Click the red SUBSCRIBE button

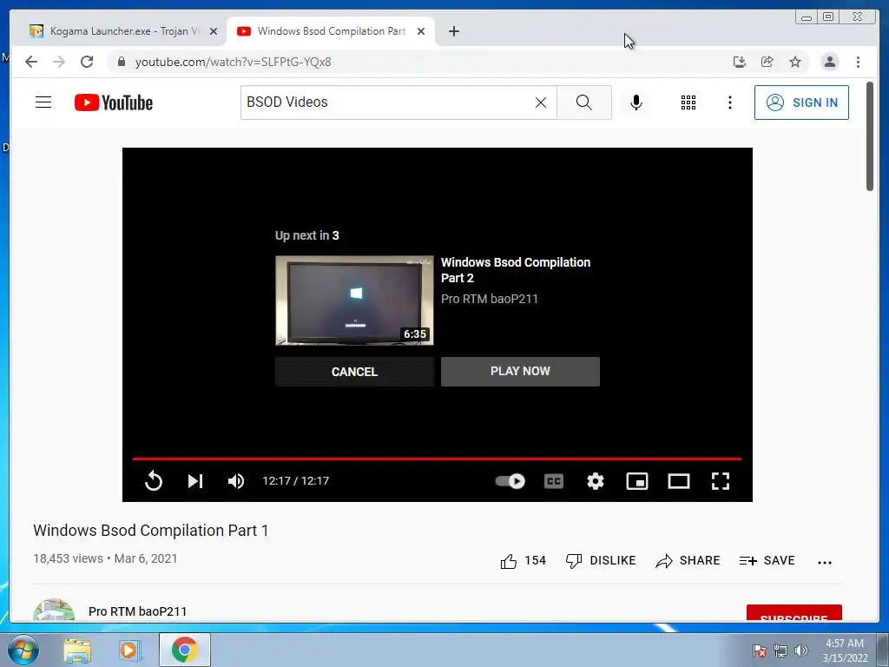794,613
